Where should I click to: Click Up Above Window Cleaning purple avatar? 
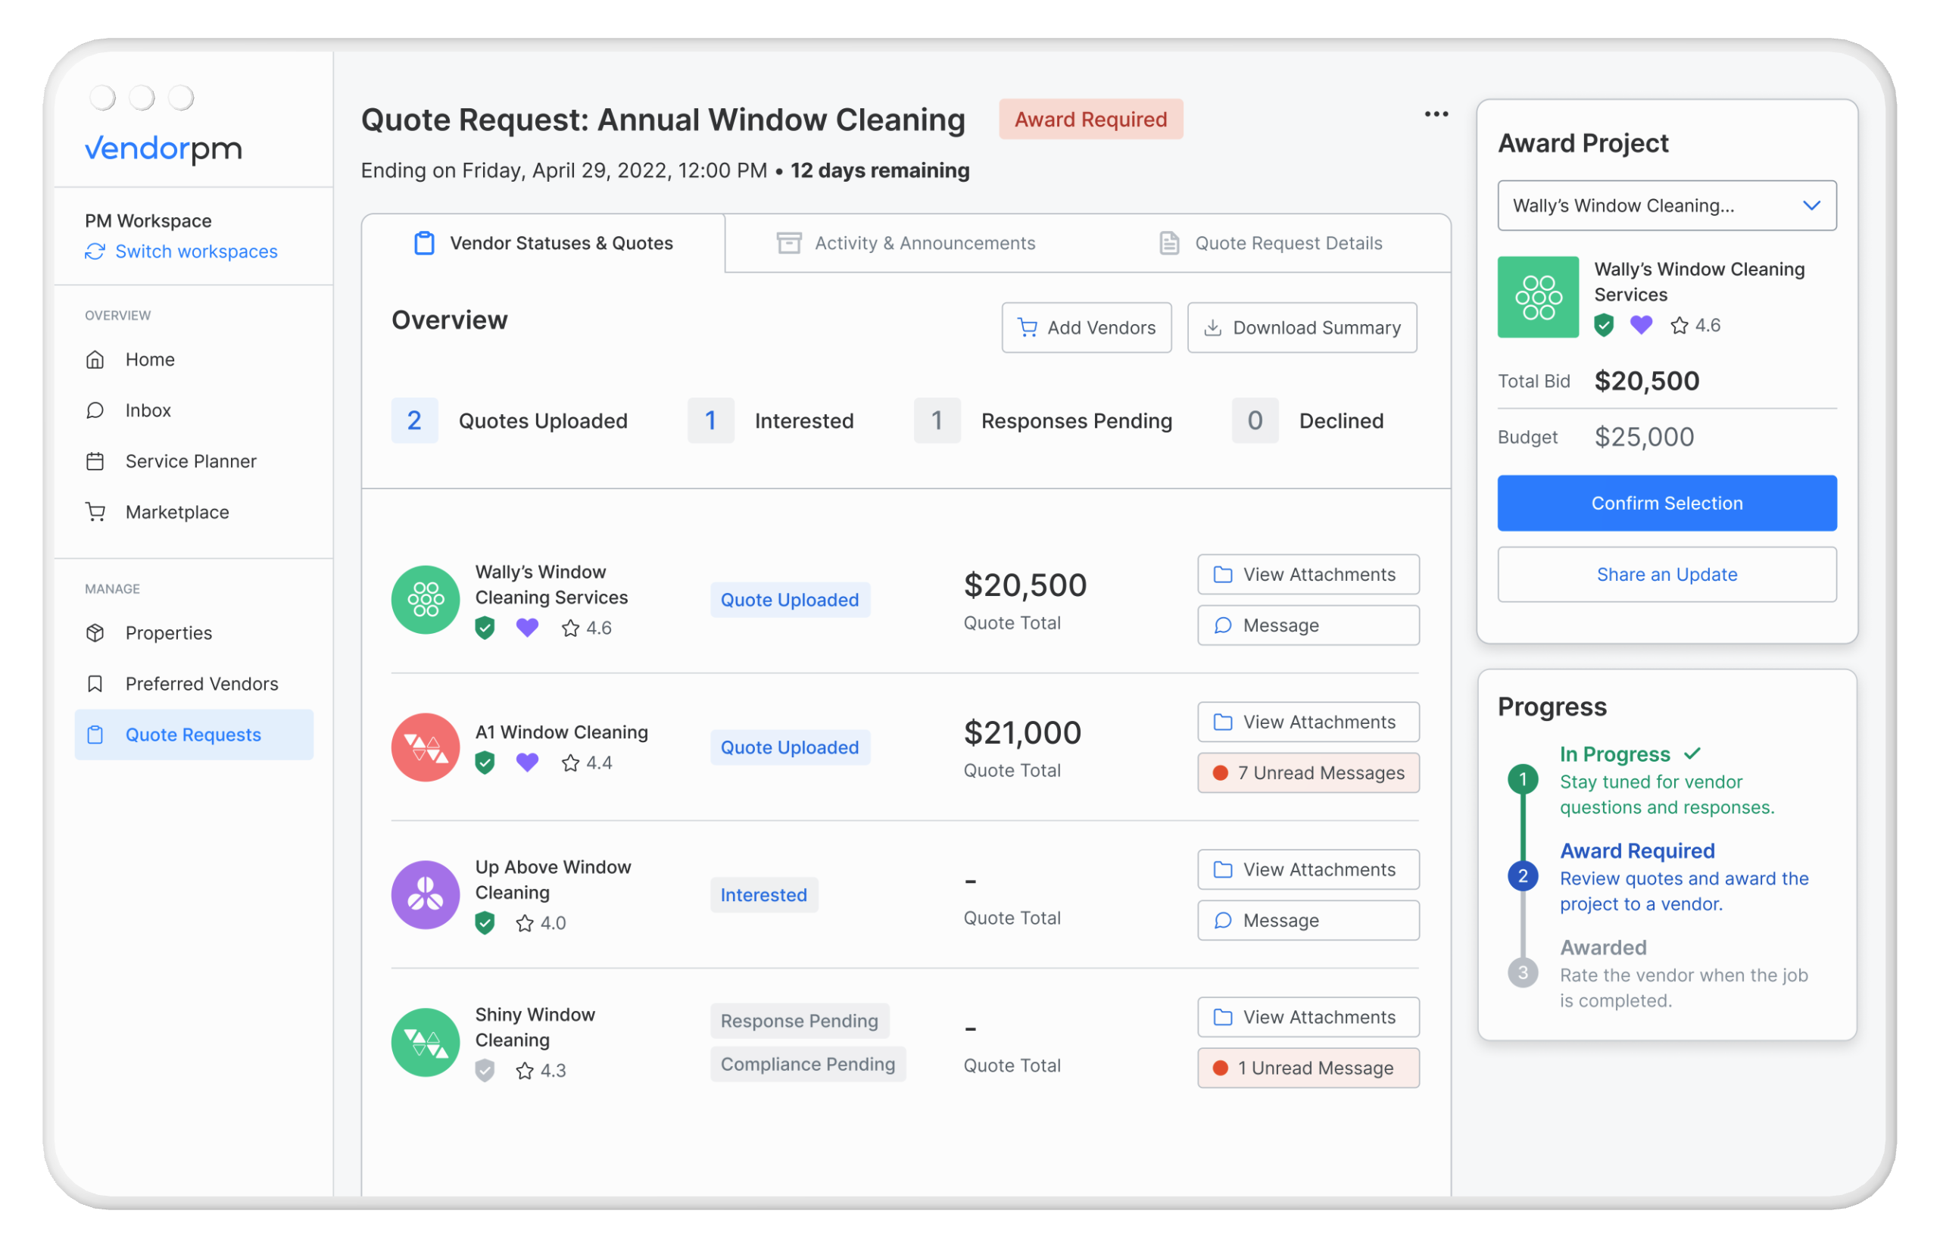click(x=426, y=894)
